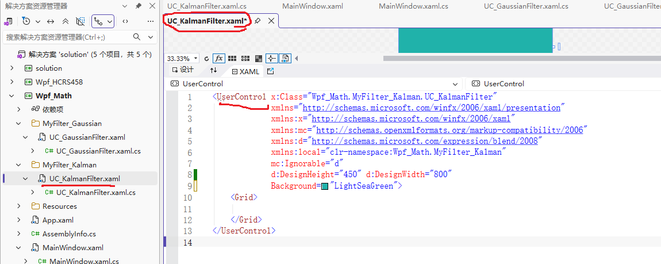
Task: Open expression/blend/2008 link
Action: click(425, 141)
